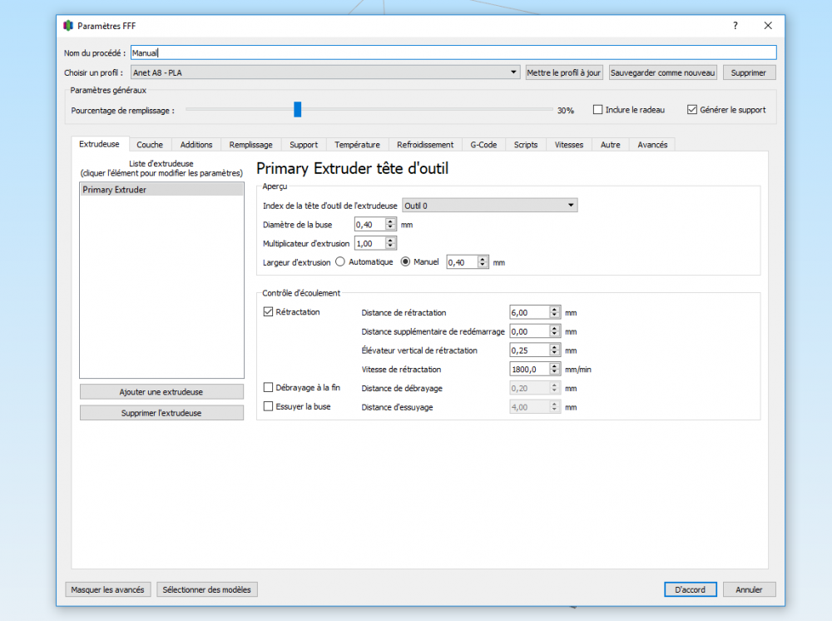832x621 pixels.
Task: Increase vertical lift value stepper arrow
Action: tap(554, 347)
